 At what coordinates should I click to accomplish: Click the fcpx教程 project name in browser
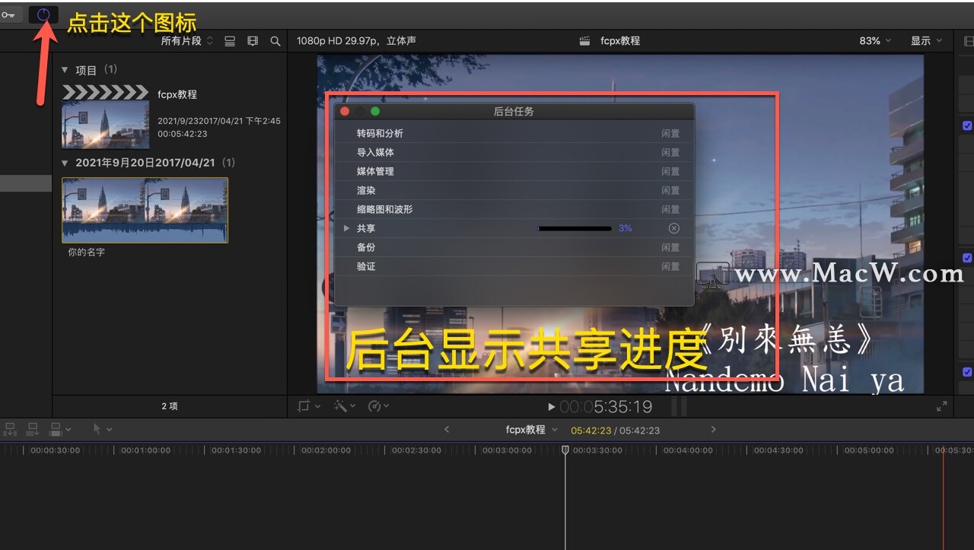[177, 94]
